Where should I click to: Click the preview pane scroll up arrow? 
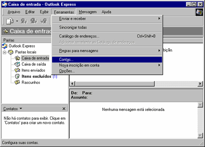point(200,105)
